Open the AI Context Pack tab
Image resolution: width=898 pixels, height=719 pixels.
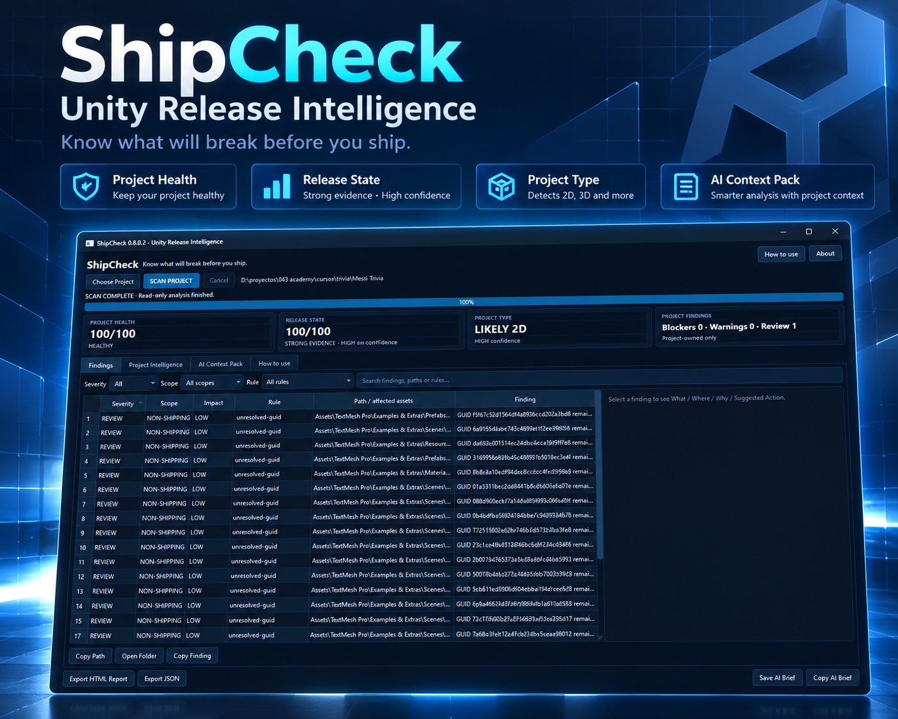[x=220, y=364]
